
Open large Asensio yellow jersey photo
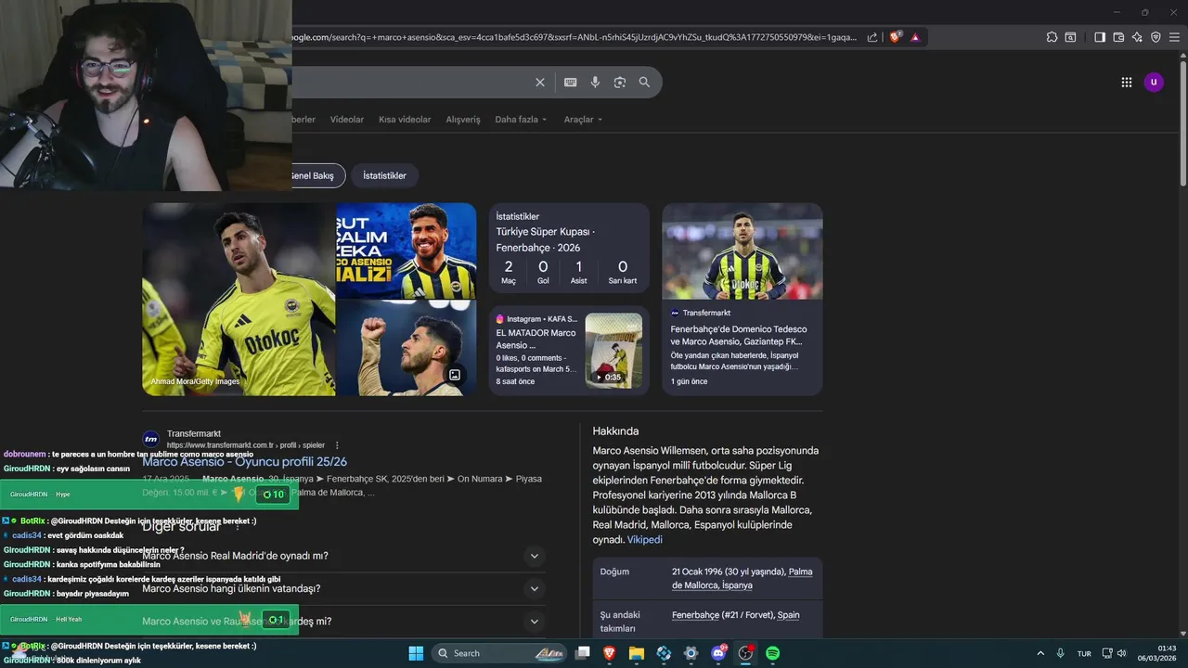click(x=239, y=300)
